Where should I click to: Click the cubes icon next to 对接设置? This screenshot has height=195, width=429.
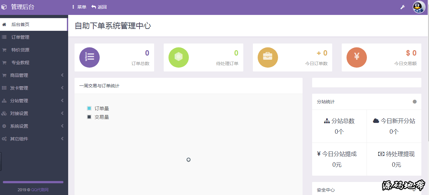[x=4, y=113]
